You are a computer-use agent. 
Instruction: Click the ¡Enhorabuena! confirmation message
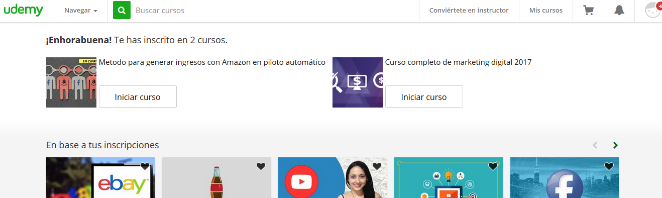point(137,40)
